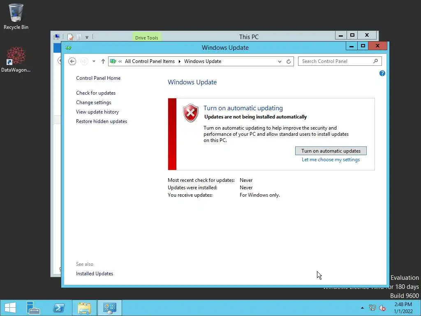
Task: Open the Start button on taskbar
Action: 10,308
